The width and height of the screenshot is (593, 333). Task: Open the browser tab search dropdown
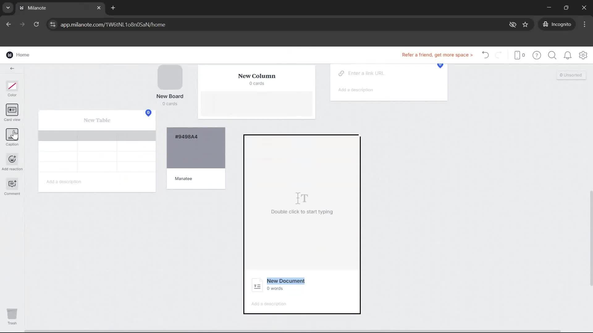click(8, 8)
